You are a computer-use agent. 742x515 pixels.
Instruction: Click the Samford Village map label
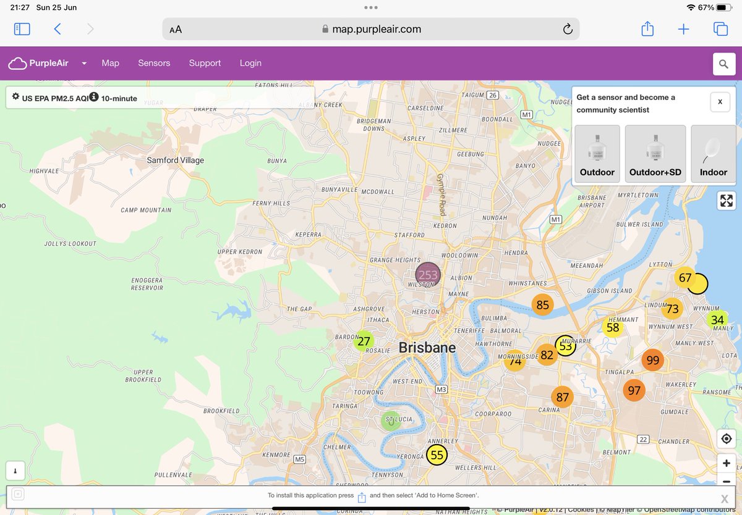pyautogui.click(x=175, y=160)
